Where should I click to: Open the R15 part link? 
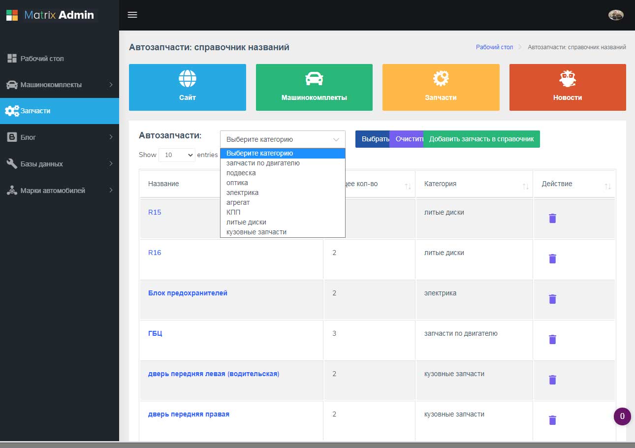tap(155, 212)
